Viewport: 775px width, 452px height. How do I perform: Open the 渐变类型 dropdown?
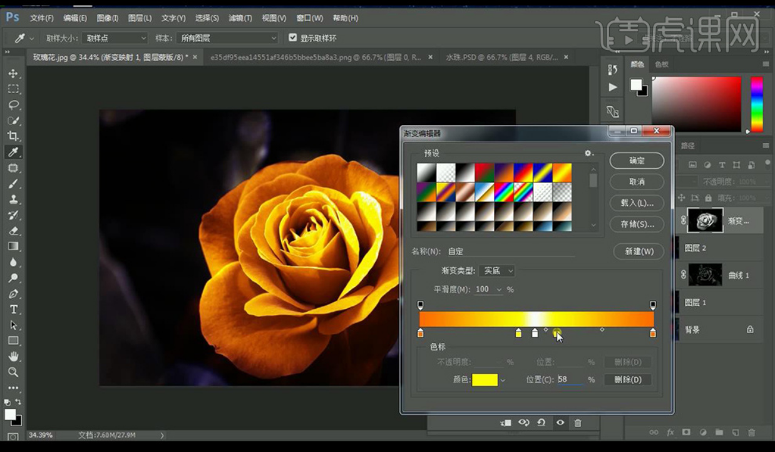click(497, 271)
